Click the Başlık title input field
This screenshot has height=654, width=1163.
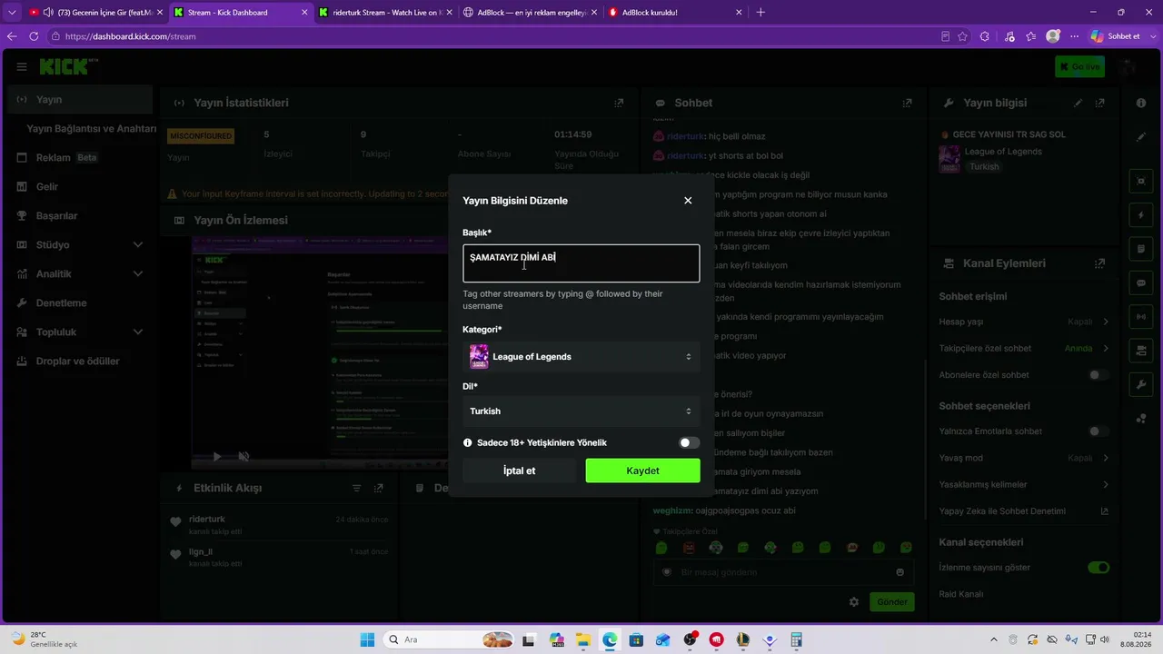point(581,263)
